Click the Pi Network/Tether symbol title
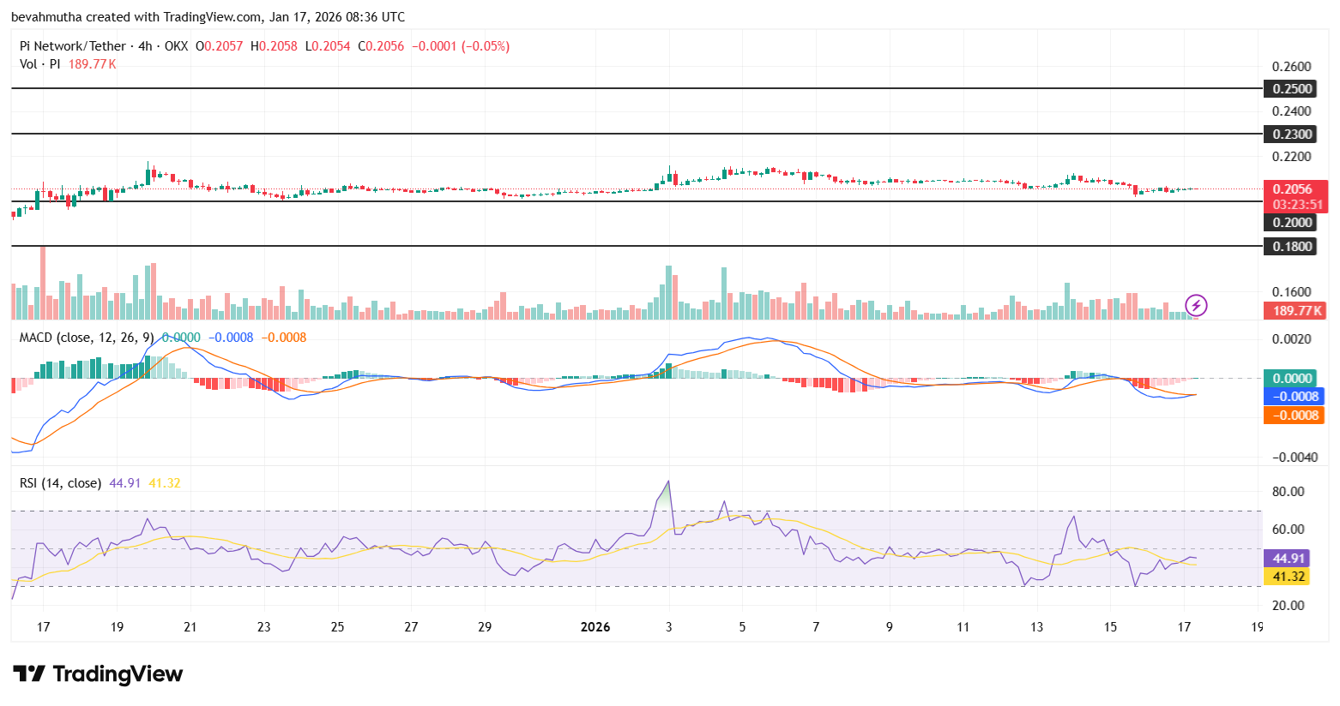Screen dimensions: 1340x706 pyautogui.click(x=73, y=46)
